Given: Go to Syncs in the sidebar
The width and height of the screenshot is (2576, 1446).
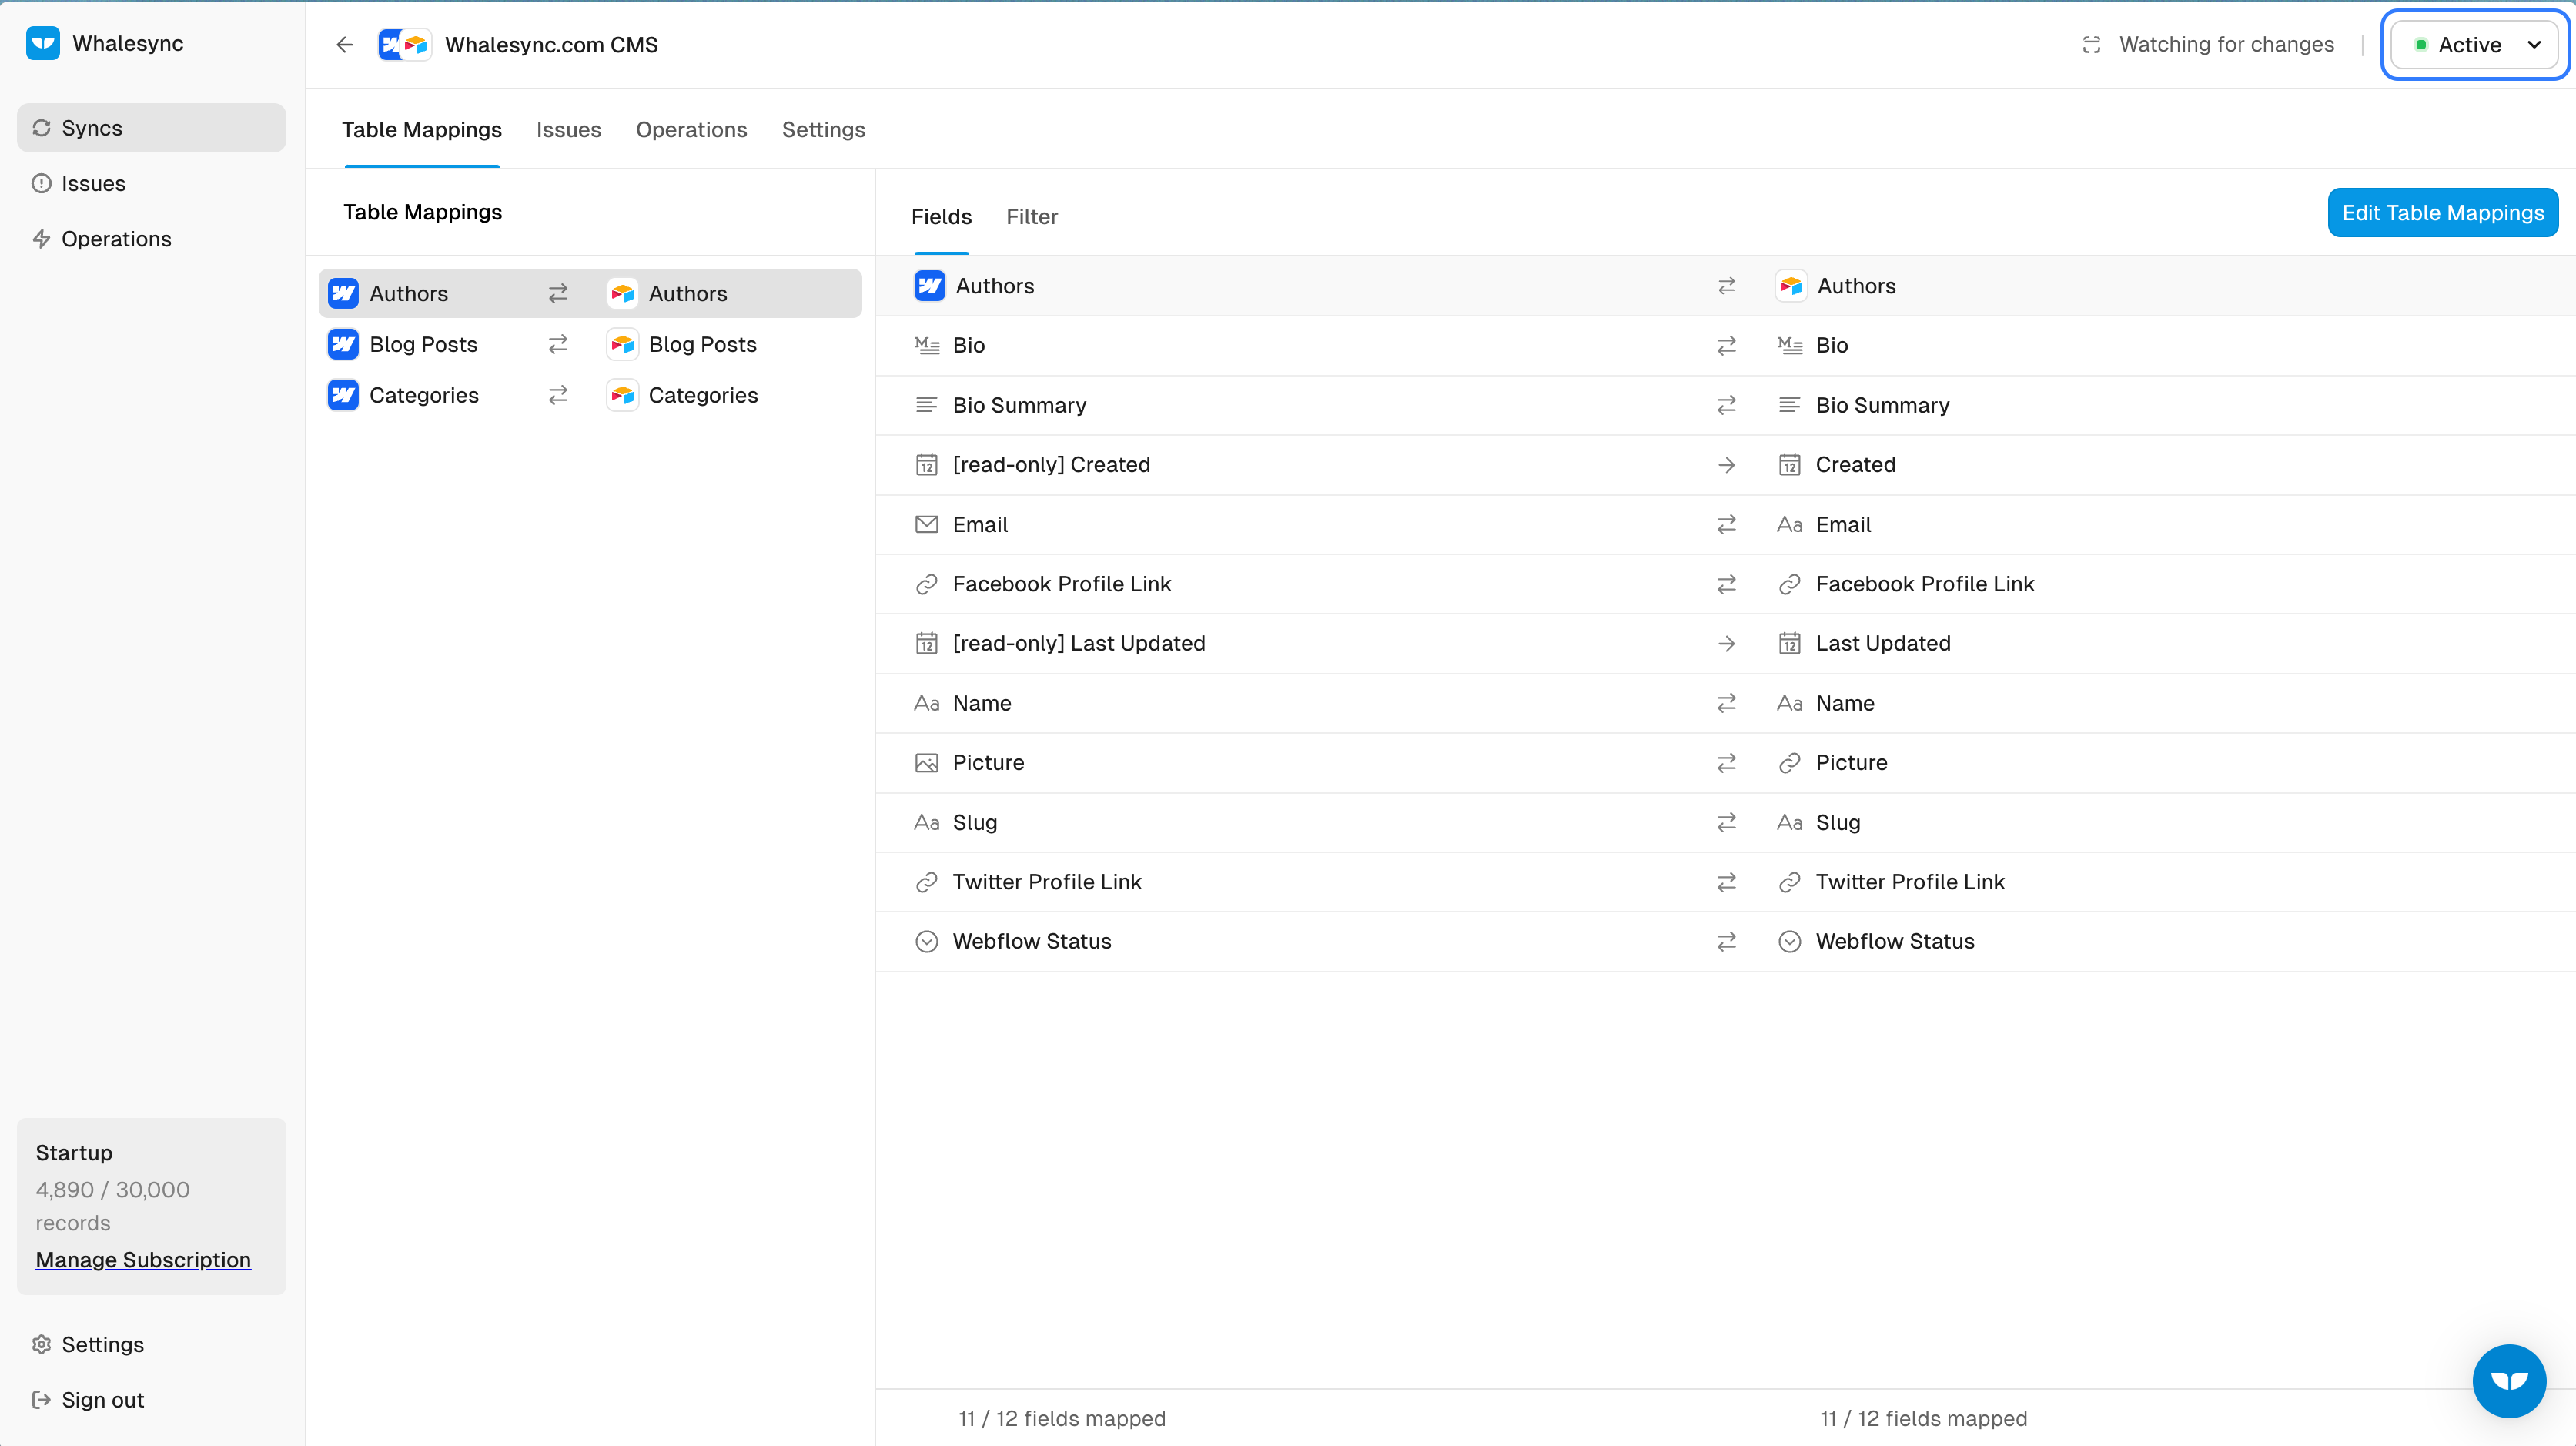Looking at the screenshot, I should (x=151, y=128).
